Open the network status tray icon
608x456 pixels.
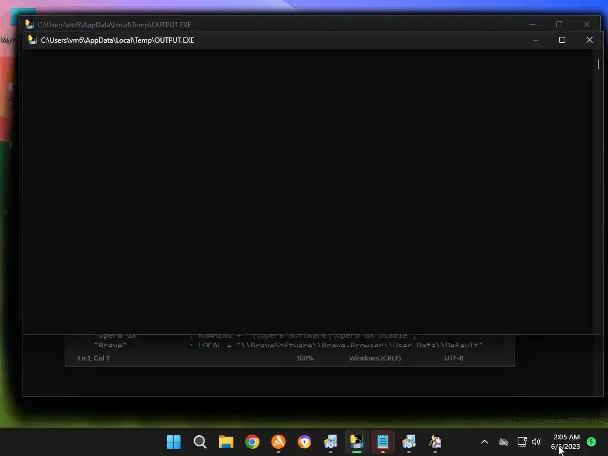coord(522,442)
